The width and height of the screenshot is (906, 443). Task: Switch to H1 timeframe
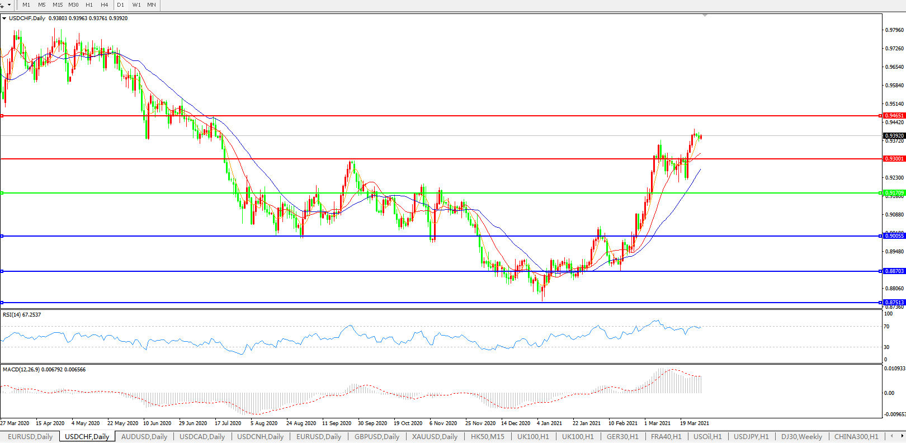89,4
